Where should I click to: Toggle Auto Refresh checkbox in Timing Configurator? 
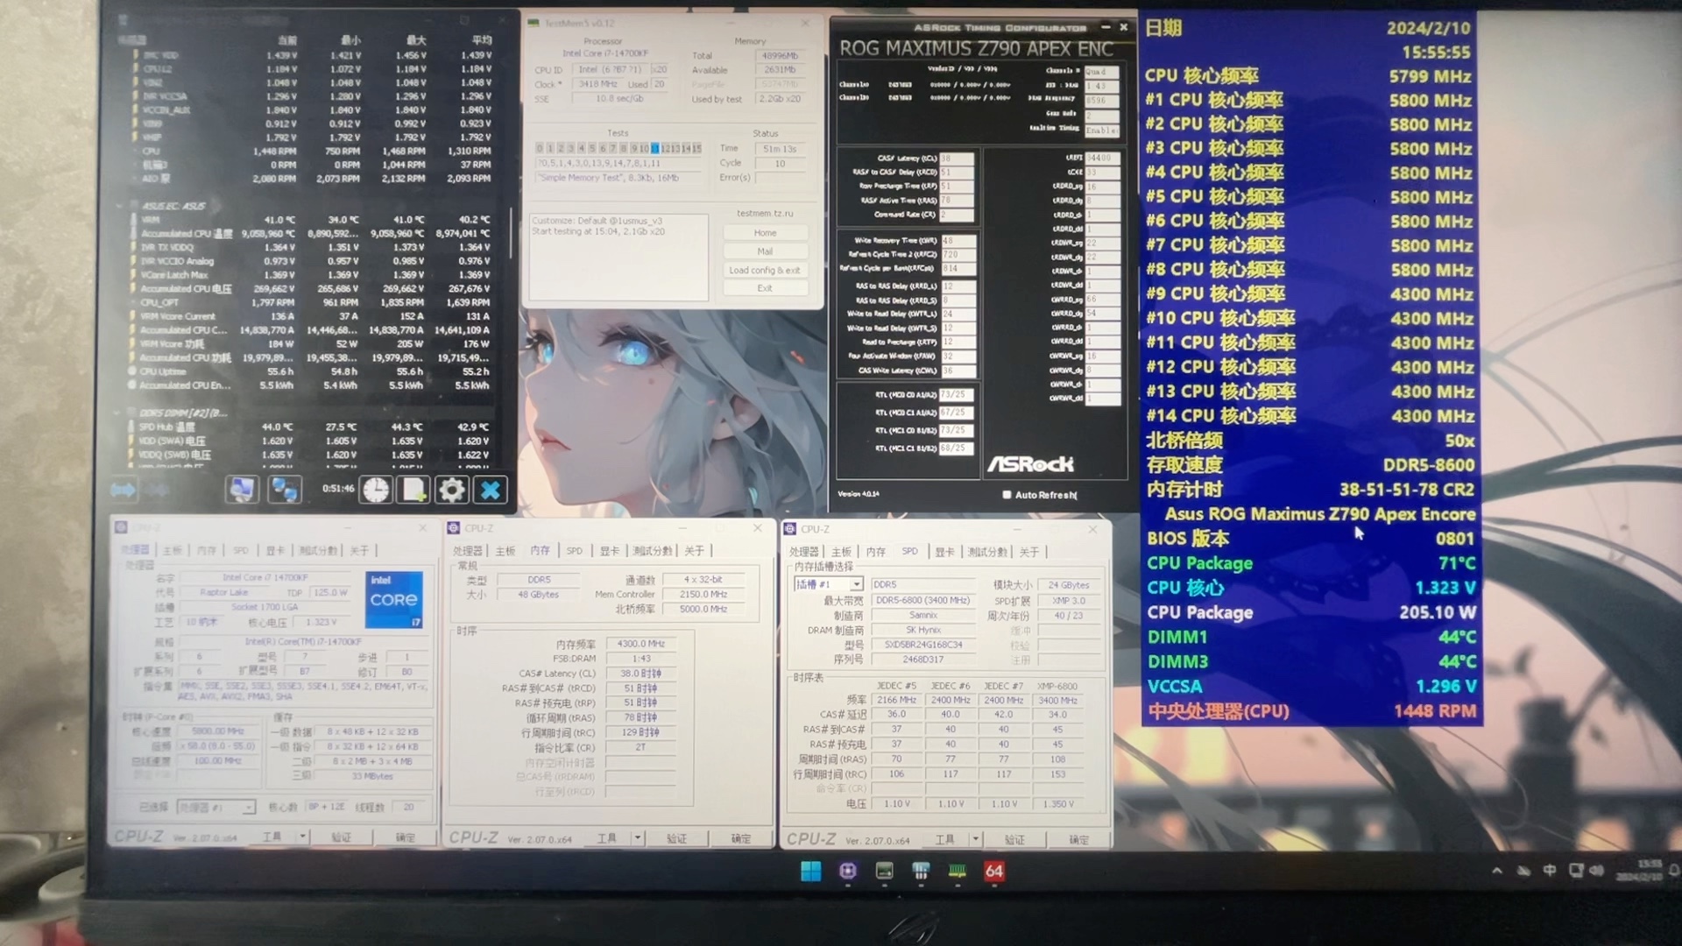(1007, 495)
